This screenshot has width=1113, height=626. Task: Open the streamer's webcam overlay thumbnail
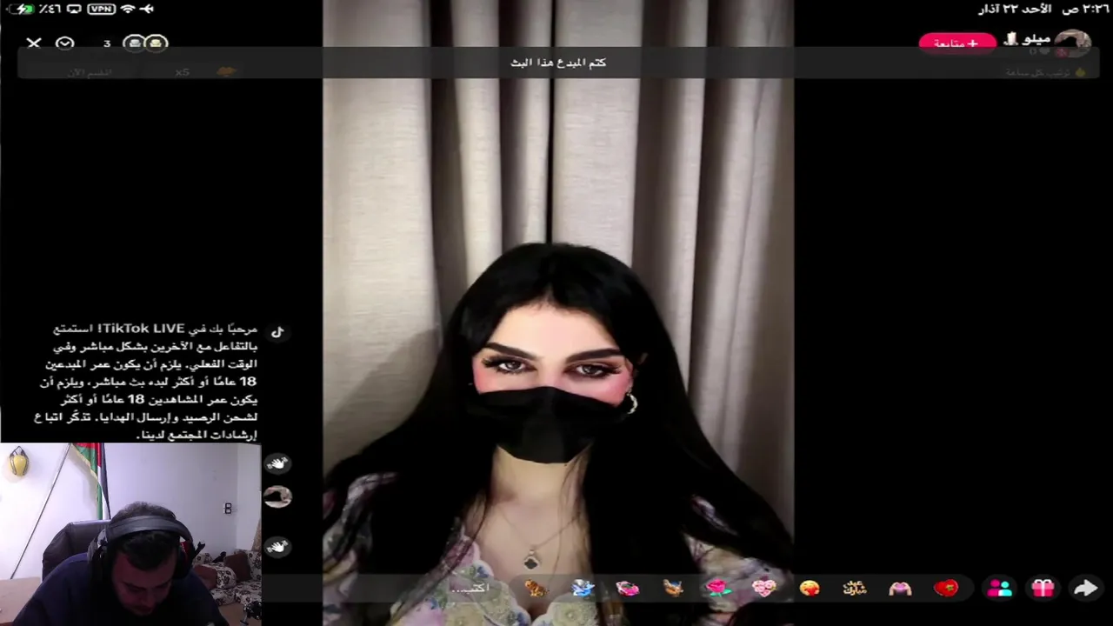[130, 534]
